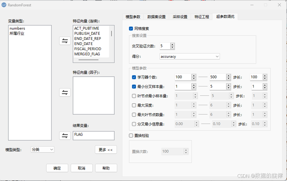Enable the 最大深度 checkbox
The height and width of the screenshot is (181, 287).
[x=134, y=105]
